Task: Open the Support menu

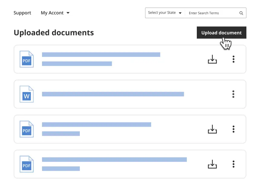Action: [22, 13]
